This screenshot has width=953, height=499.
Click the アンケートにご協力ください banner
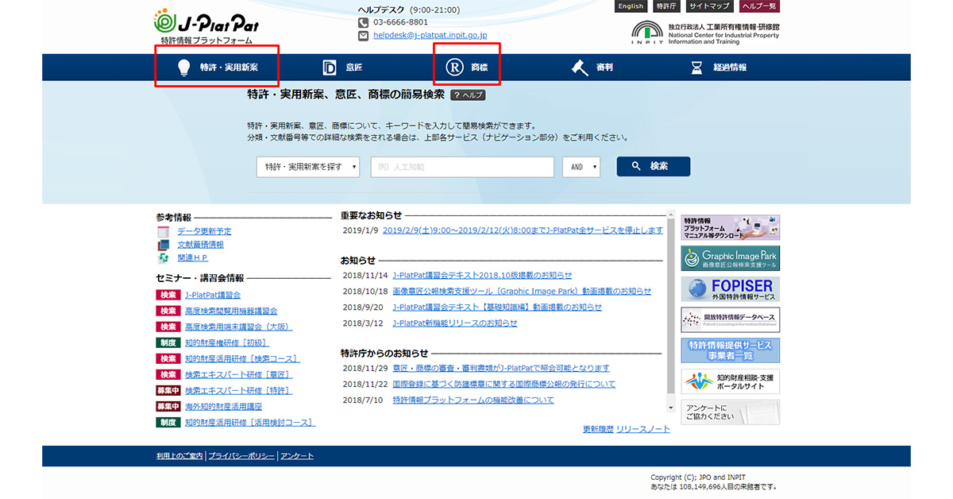(730, 412)
